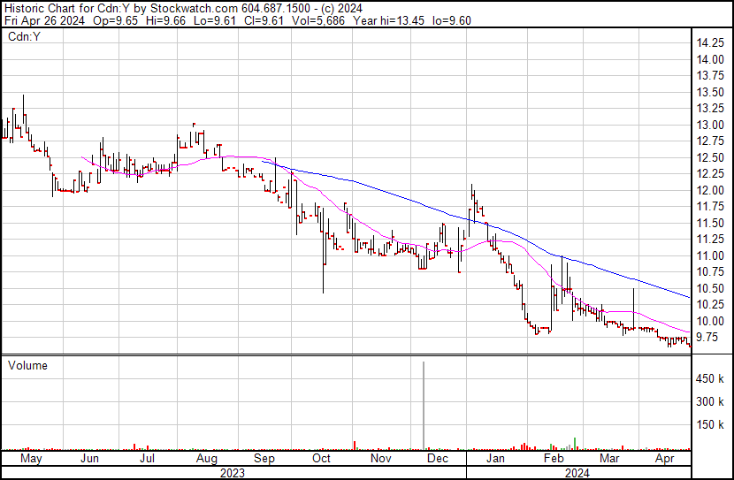This screenshot has height=480, width=734.
Task: Click the 11.75 price axis label
Action: 710,207
